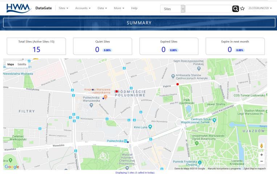Click the FILTRY district label
277x174 pixels.
27,111
